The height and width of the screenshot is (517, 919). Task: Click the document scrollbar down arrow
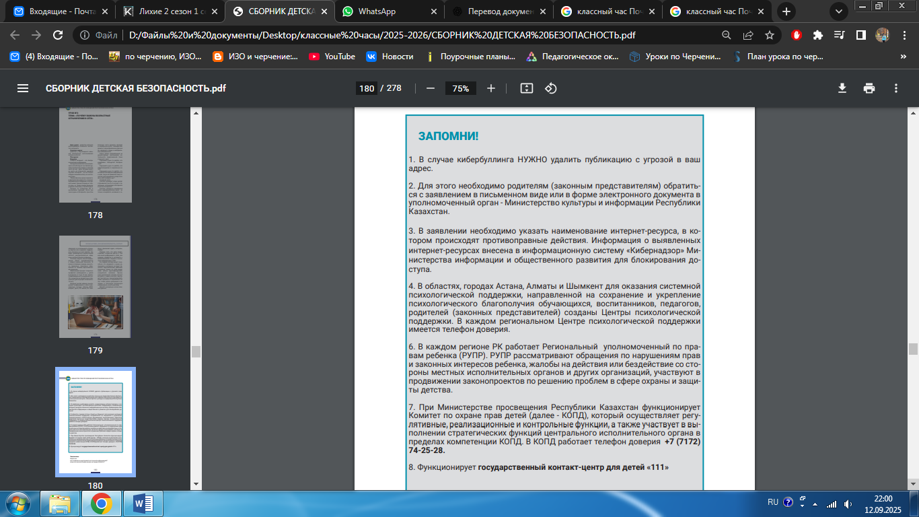pos(913,484)
